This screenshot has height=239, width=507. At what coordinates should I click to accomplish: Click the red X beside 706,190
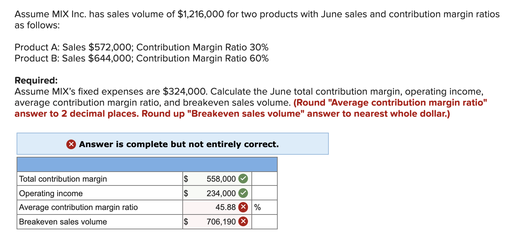244,221
